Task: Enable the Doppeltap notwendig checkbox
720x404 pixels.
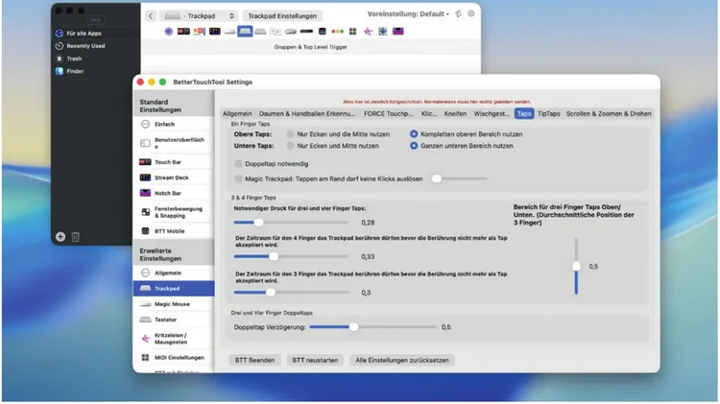Action: tap(237, 164)
